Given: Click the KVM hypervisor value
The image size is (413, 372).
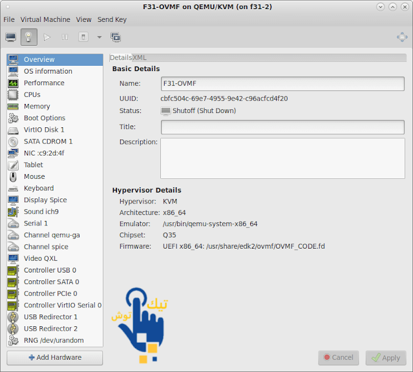Looking at the screenshot, I should click(170, 201).
